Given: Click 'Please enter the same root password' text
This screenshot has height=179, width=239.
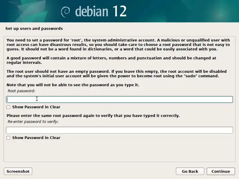Looking at the screenshot, I should pos(93,115).
